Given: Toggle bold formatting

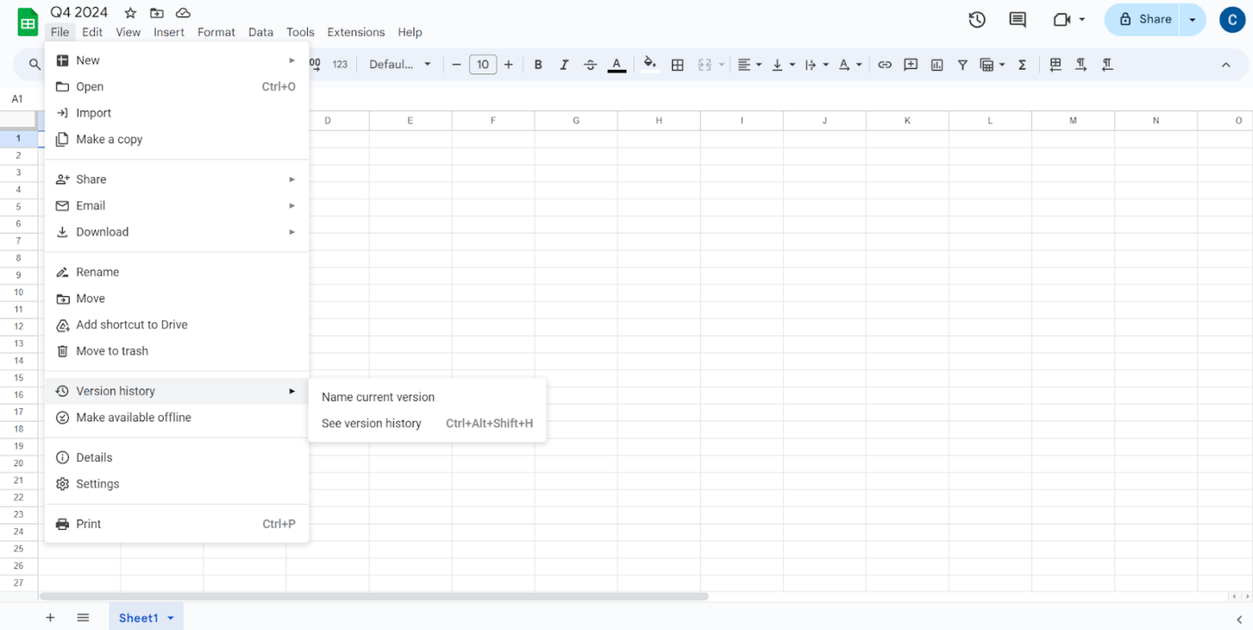Looking at the screenshot, I should coord(538,64).
